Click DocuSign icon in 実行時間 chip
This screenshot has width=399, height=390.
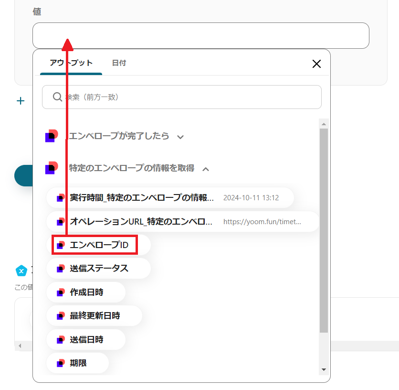61,197
